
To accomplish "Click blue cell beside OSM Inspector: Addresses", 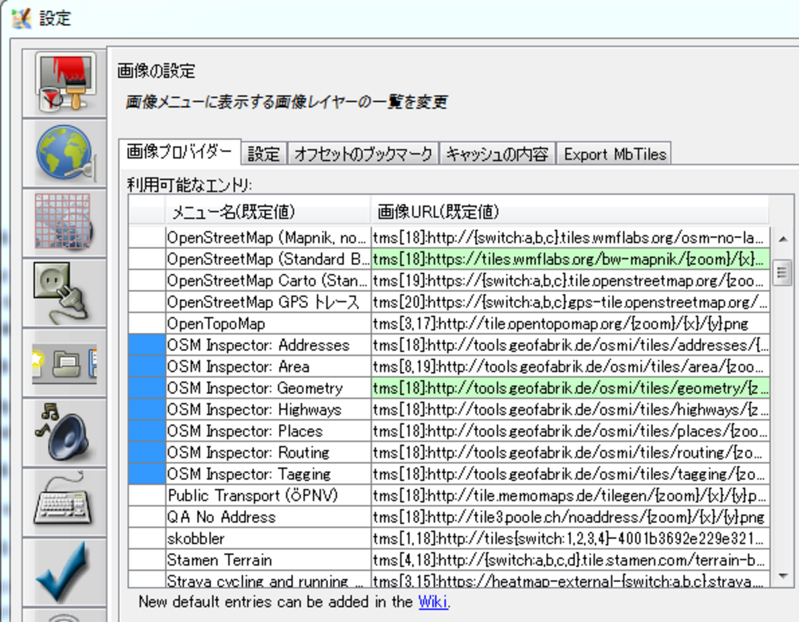I will pos(147,345).
